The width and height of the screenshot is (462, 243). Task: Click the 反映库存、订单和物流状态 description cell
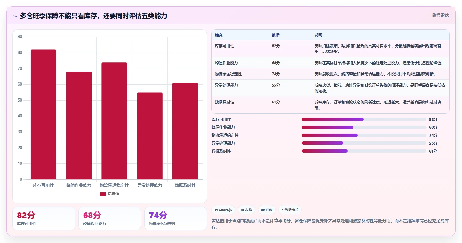[x=380, y=105]
